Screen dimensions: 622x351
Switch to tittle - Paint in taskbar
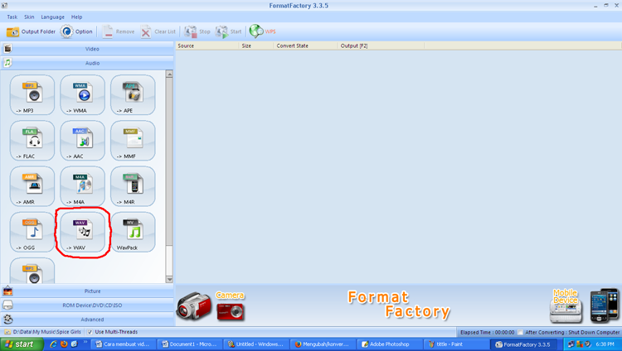point(455,344)
